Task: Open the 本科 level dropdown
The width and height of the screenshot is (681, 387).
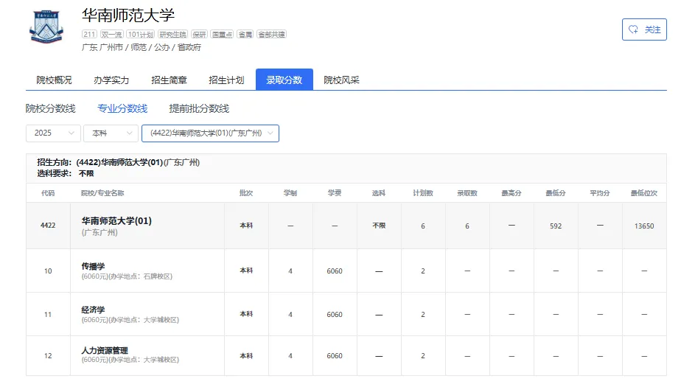Action: click(111, 133)
